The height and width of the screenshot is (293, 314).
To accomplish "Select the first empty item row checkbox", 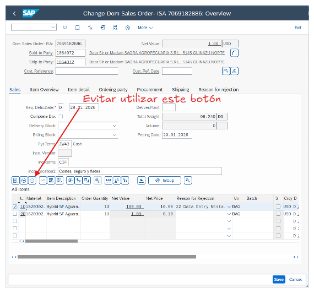I will click(15, 221).
